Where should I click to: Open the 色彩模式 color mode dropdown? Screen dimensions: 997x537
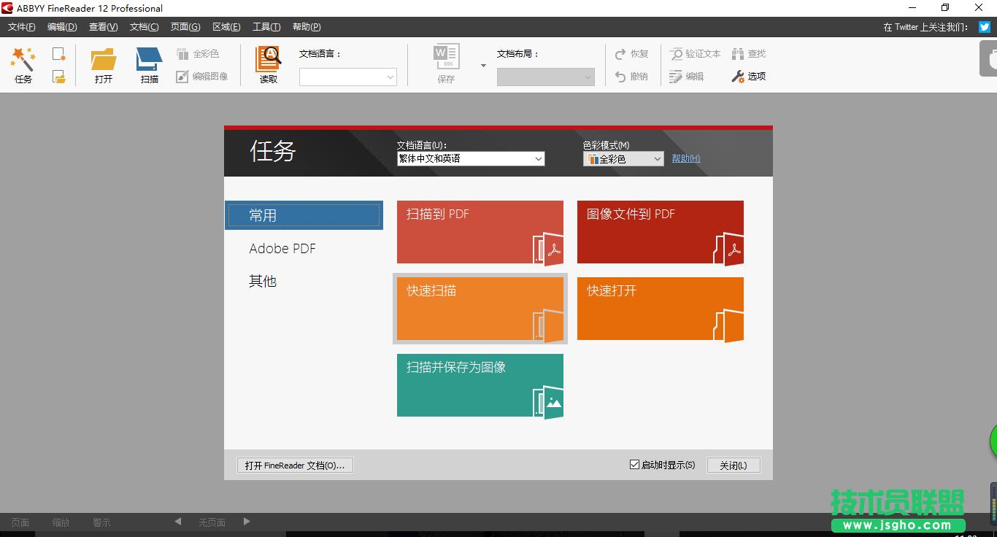tap(656, 158)
